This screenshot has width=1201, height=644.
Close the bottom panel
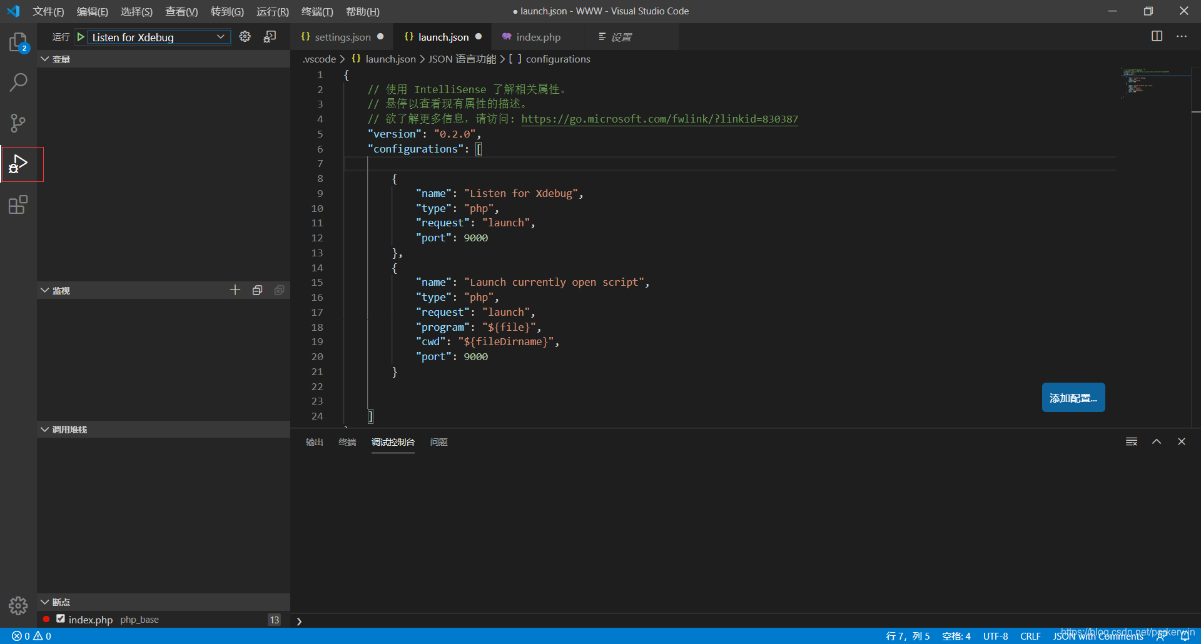tap(1182, 441)
